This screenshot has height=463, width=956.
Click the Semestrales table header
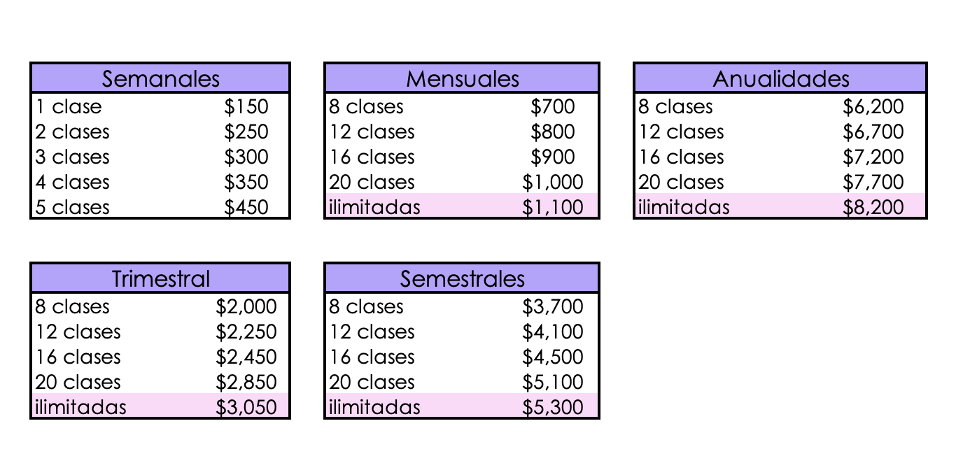(x=462, y=279)
